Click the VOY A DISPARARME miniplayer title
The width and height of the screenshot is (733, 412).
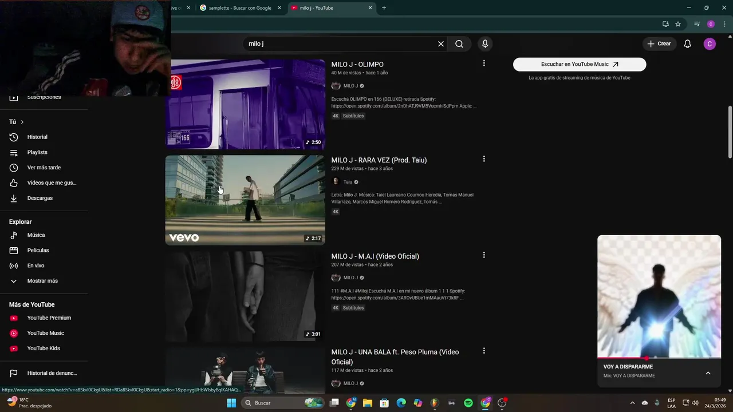[x=628, y=367]
